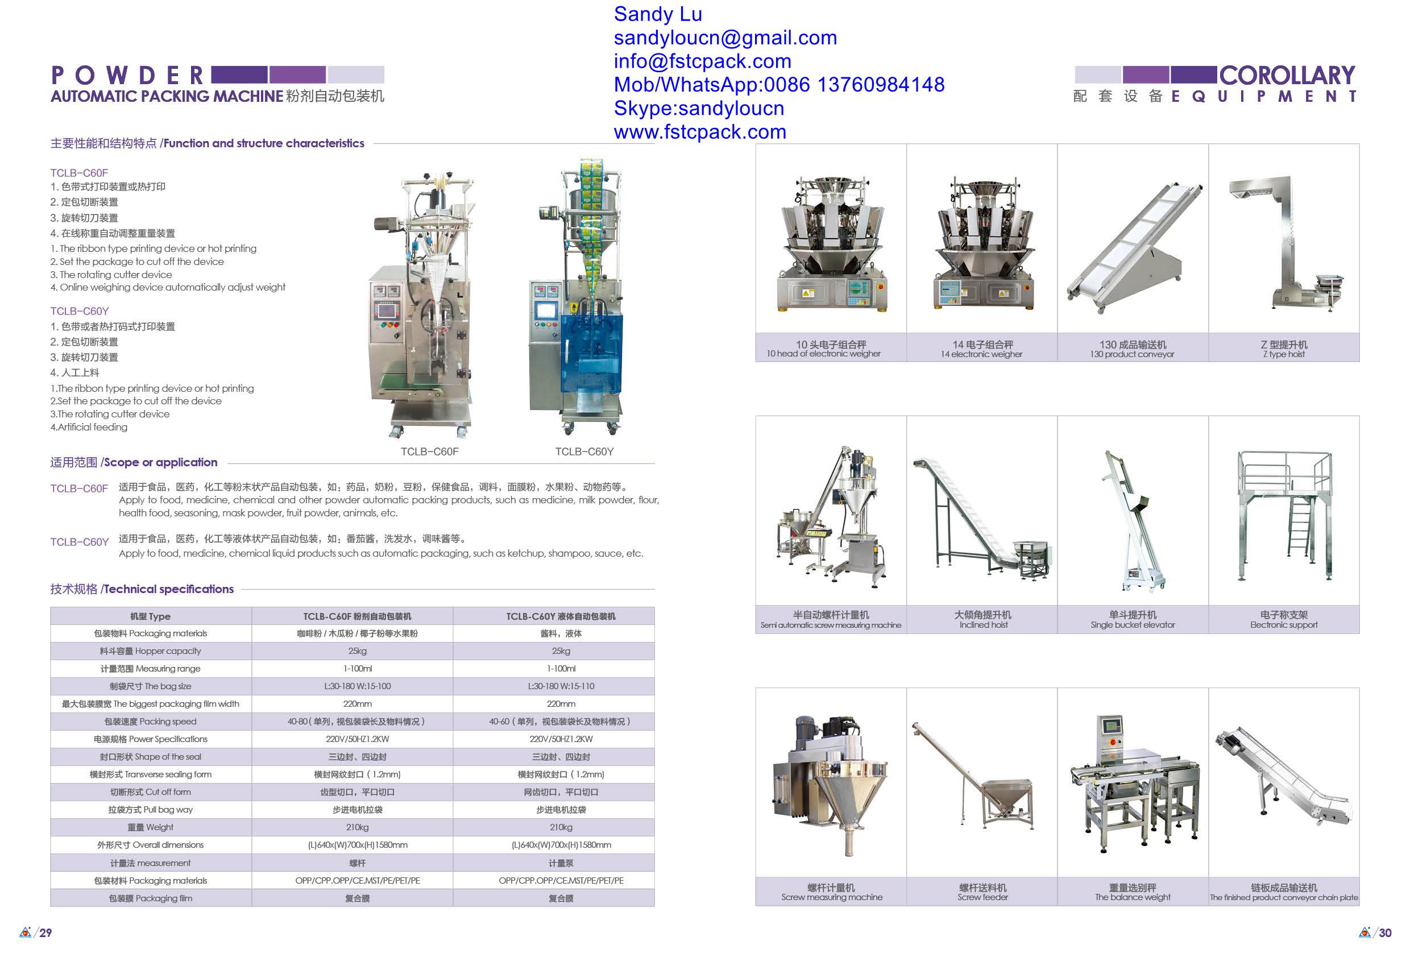Select the name Sandy Lu
1410x957 pixels.
tap(658, 14)
